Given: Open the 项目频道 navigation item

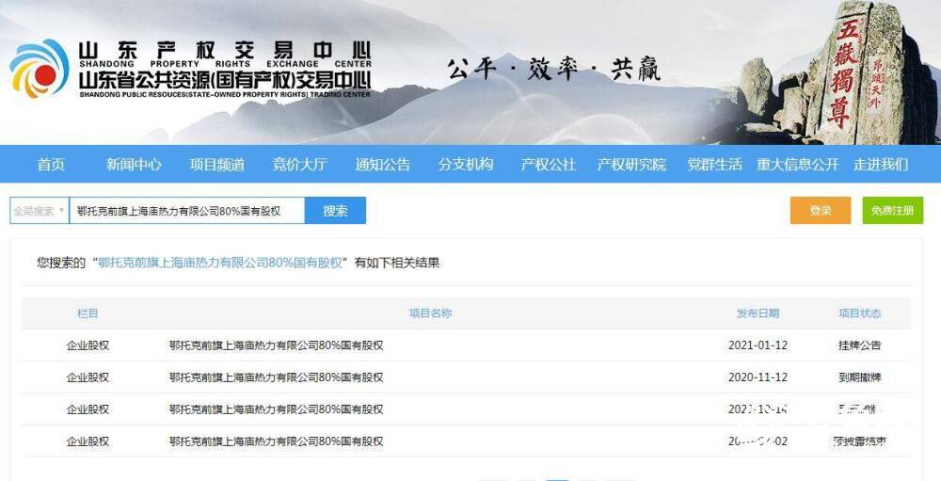Looking at the screenshot, I should coord(217,165).
